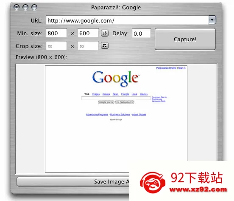Click the minimize window button

tap(25, 7)
